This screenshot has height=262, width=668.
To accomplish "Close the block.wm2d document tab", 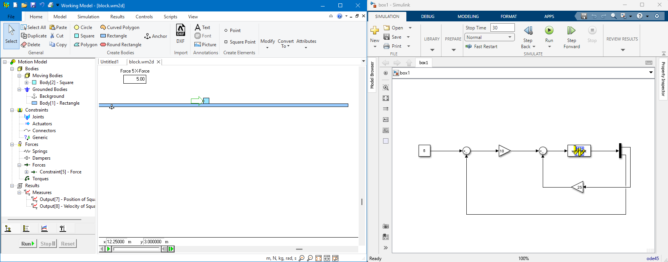I will 159,62.
